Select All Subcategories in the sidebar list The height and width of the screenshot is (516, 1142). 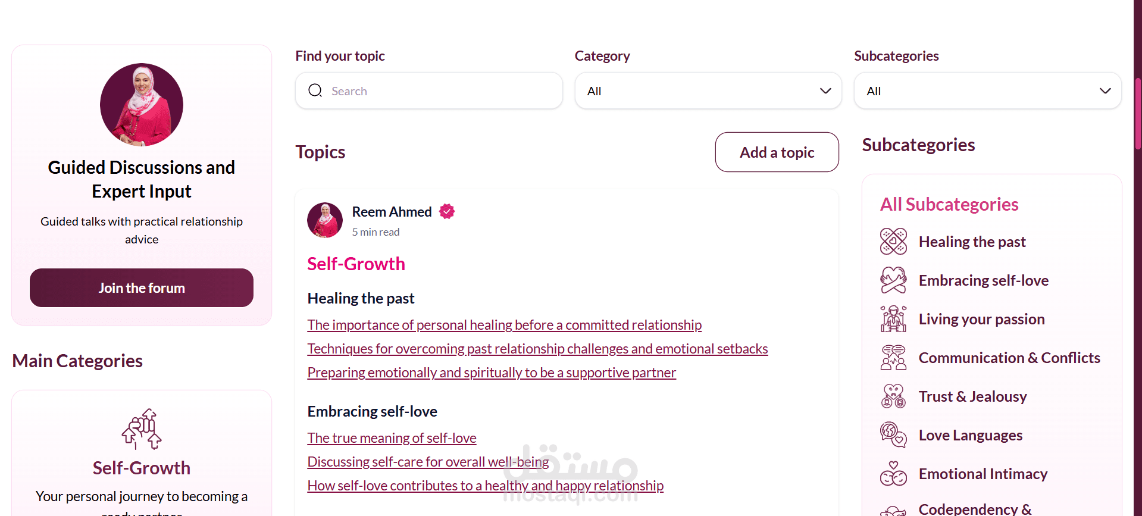click(949, 204)
